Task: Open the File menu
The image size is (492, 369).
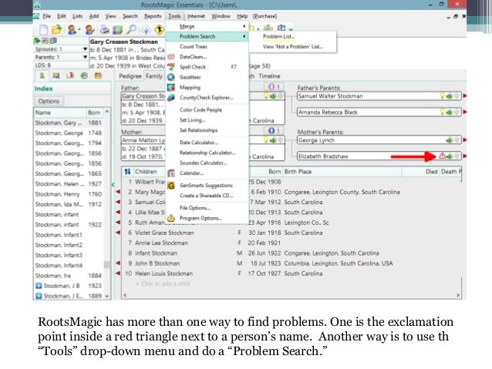Action: click(47, 16)
